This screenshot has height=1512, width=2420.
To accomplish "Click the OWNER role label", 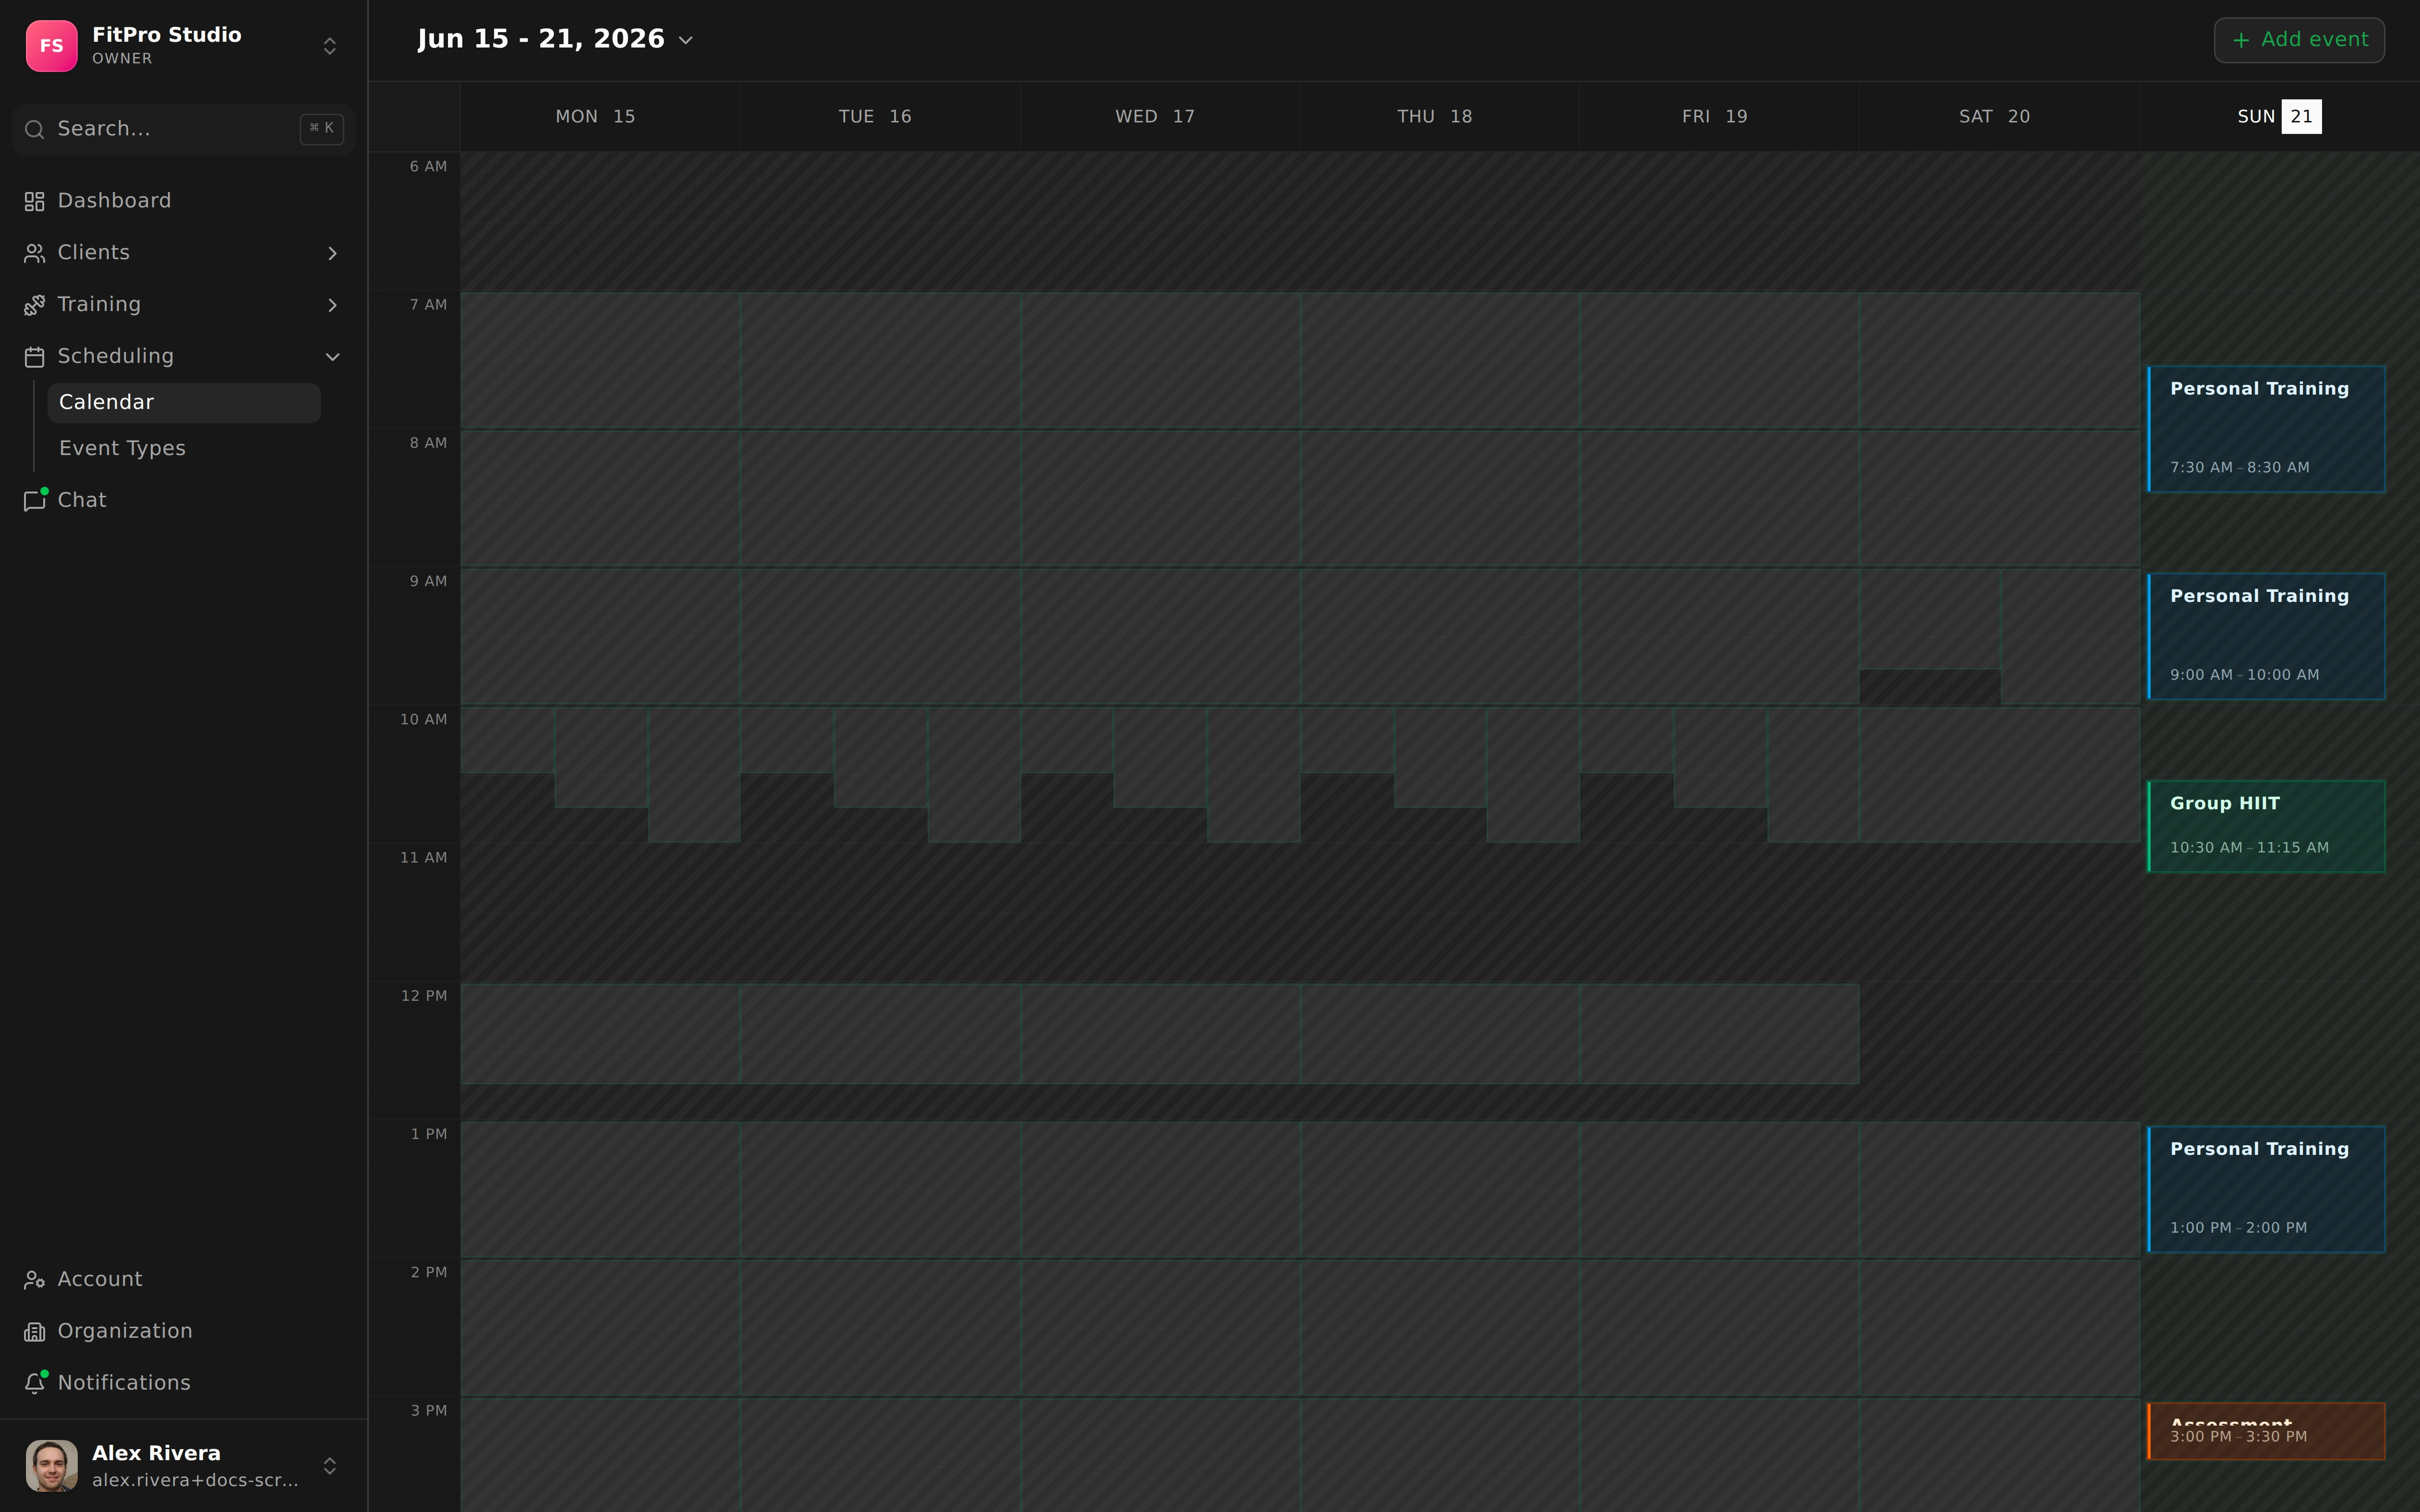I will click(122, 59).
